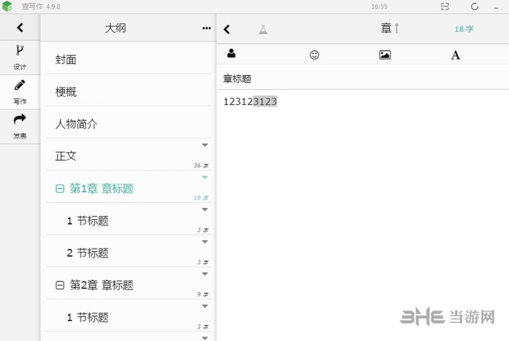
Task: Open the three-dot menu in 大纲 header
Action: pos(207,28)
